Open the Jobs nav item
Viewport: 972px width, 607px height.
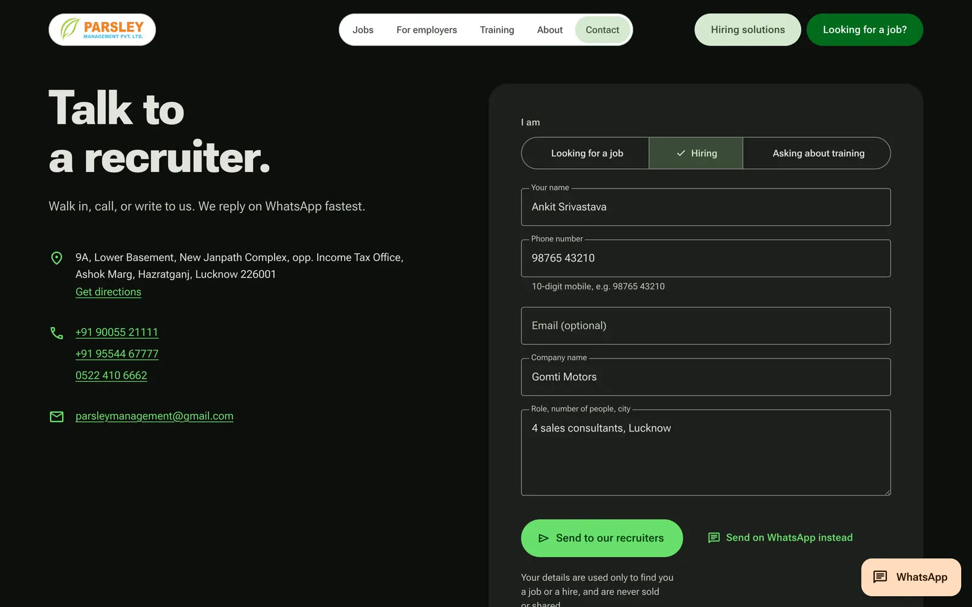[x=363, y=30]
